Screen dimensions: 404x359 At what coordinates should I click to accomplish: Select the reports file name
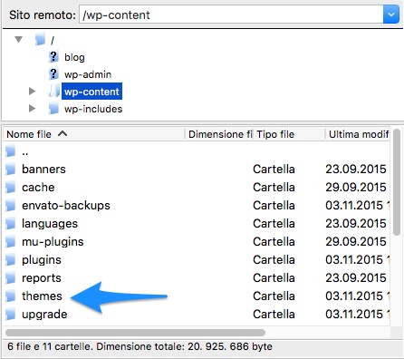point(42,278)
